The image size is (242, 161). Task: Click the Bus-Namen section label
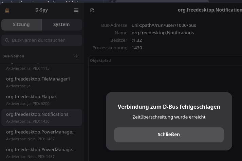pyautogui.click(x=13, y=56)
